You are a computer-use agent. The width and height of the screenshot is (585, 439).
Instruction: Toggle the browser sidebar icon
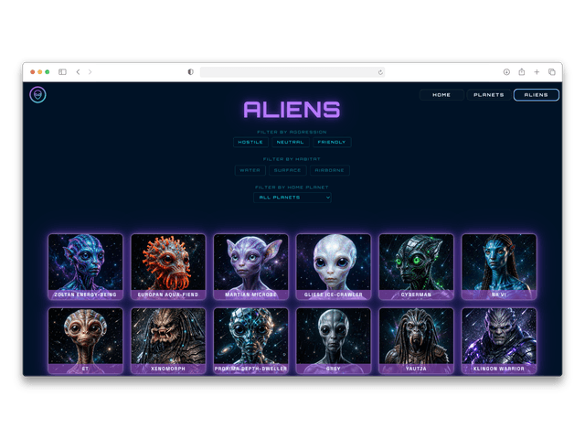point(62,72)
